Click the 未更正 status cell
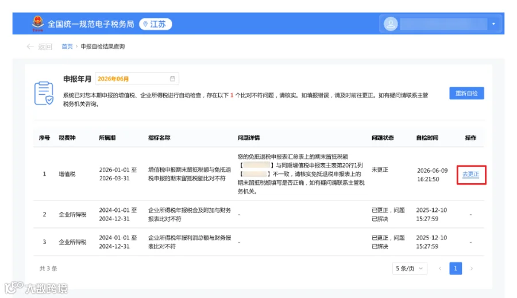517x298 pixels. 380,170
